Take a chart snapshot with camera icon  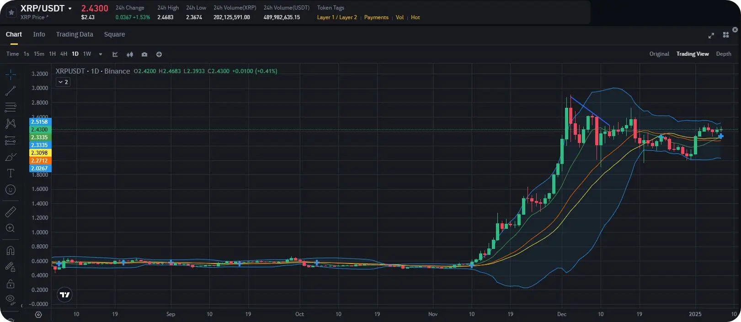[144, 54]
